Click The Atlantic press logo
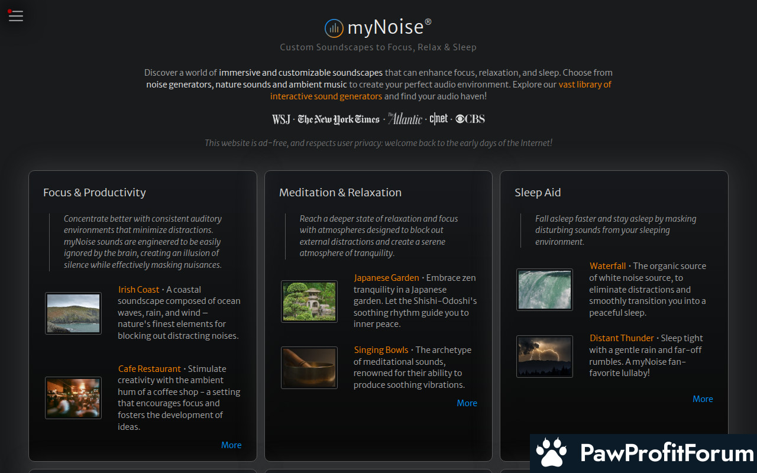The image size is (757, 473). tap(405, 119)
